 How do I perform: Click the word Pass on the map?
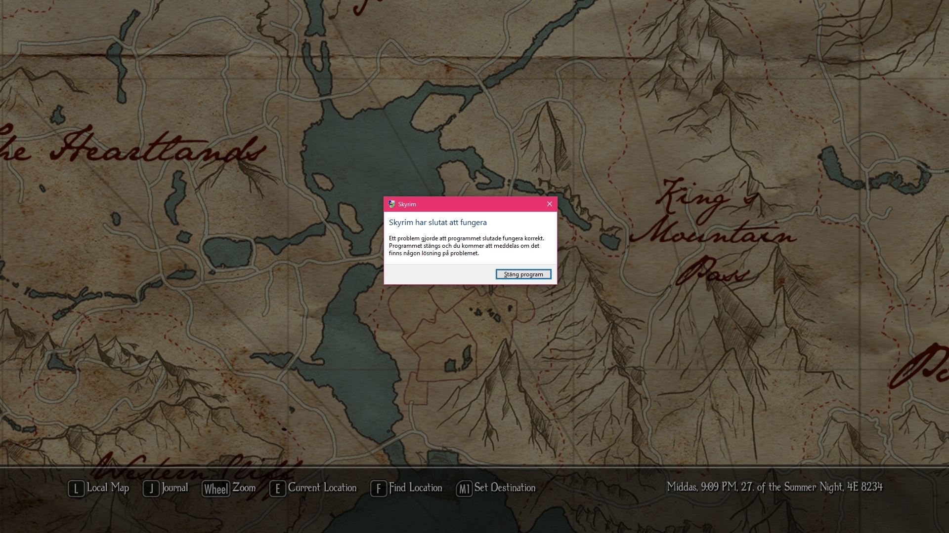[x=712, y=270]
